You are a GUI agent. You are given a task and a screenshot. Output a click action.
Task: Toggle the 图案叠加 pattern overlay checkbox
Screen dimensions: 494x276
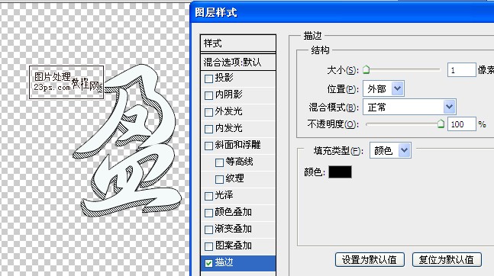[x=208, y=246]
